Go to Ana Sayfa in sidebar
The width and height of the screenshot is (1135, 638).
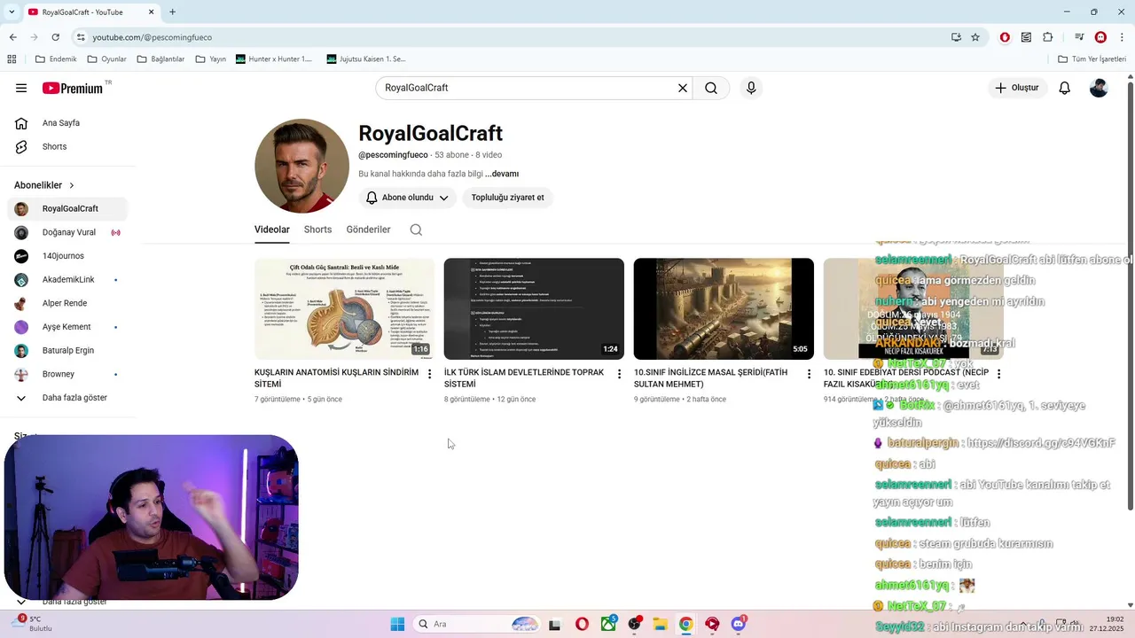[x=60, y=123]
